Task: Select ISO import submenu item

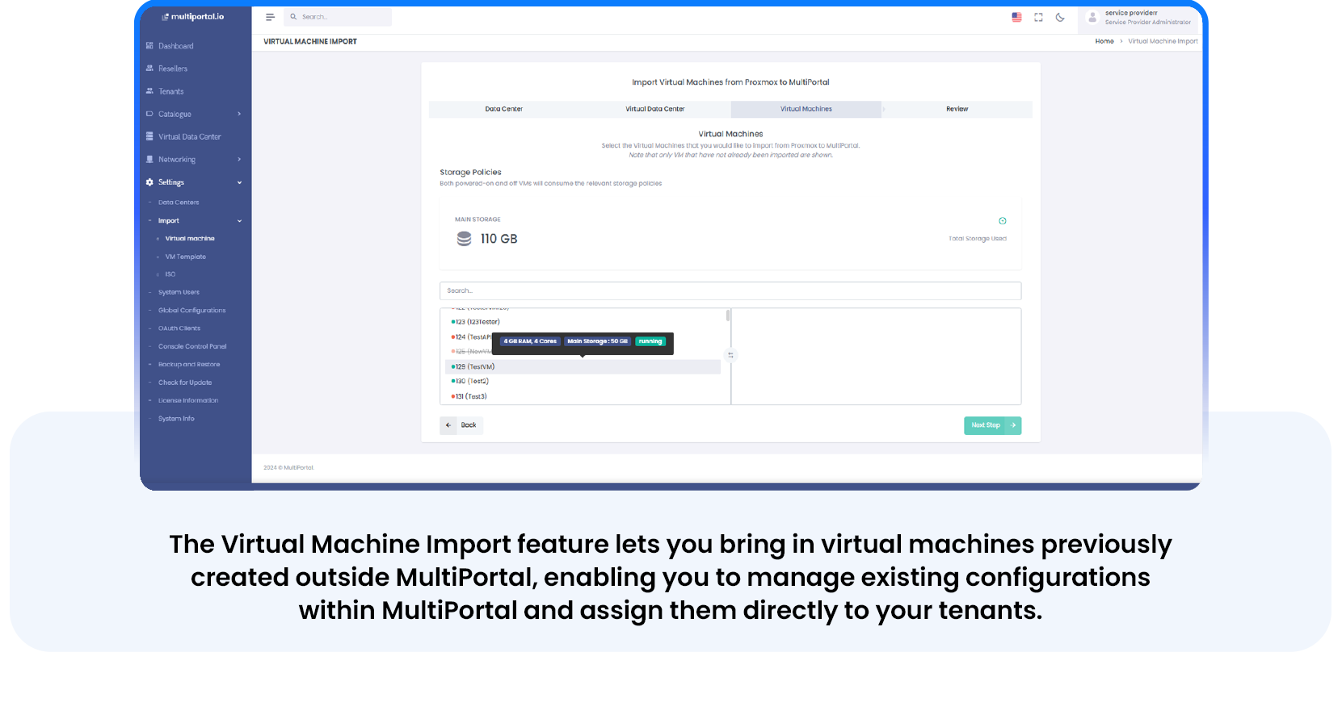Action: [x=170, y=274]
